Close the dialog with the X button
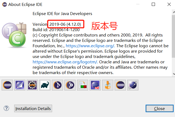 click(x=169, y=4)
